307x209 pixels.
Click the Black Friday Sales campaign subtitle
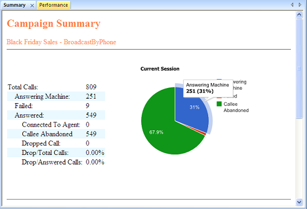tap(61, 42)
